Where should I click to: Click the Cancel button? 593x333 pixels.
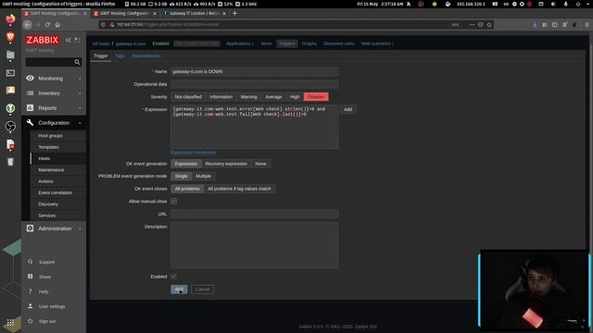tap(202, 290)
